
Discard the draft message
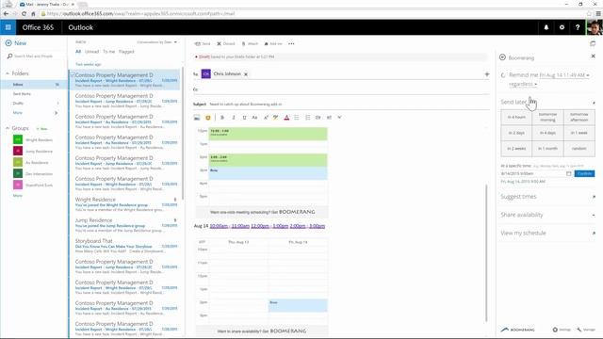(x=226, y=44)
